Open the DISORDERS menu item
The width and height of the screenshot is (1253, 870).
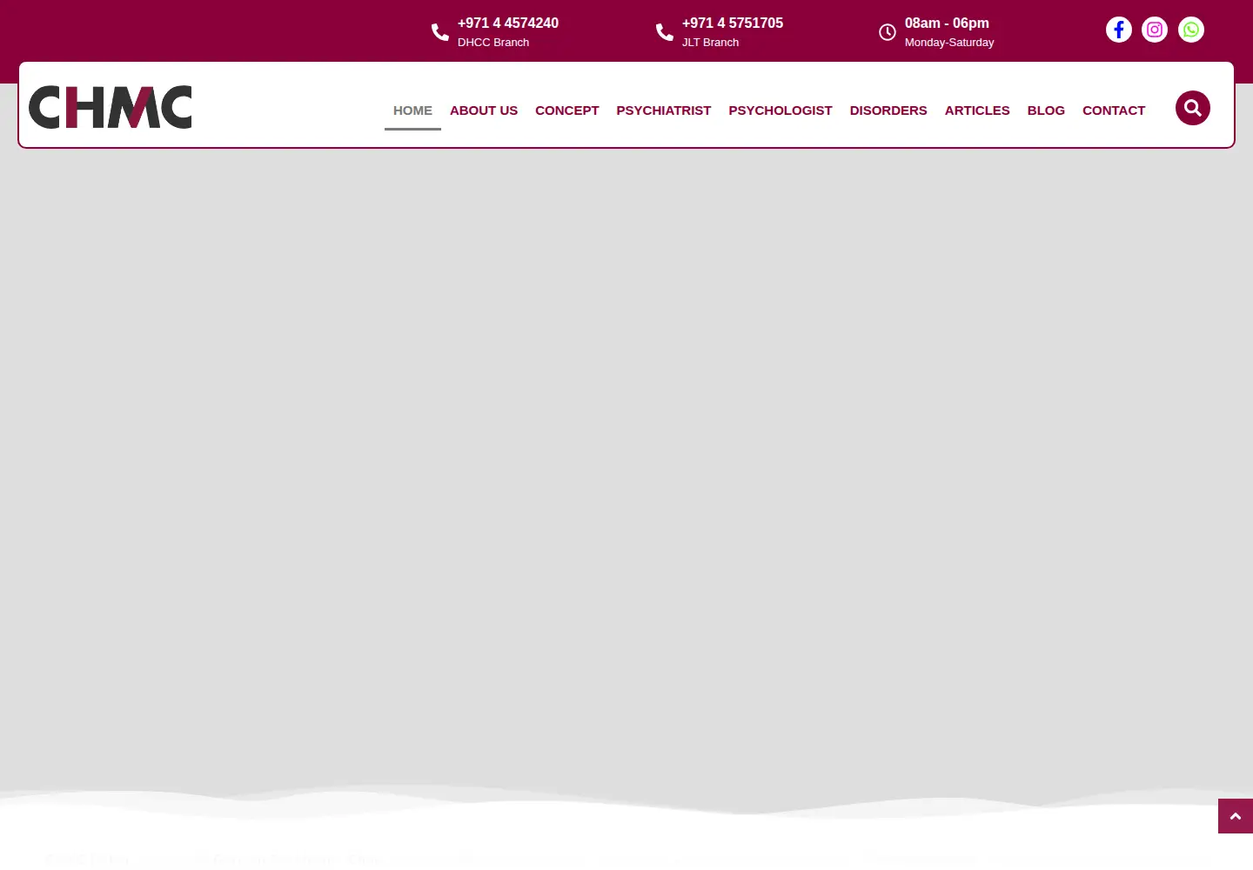[x=888, y=110]
